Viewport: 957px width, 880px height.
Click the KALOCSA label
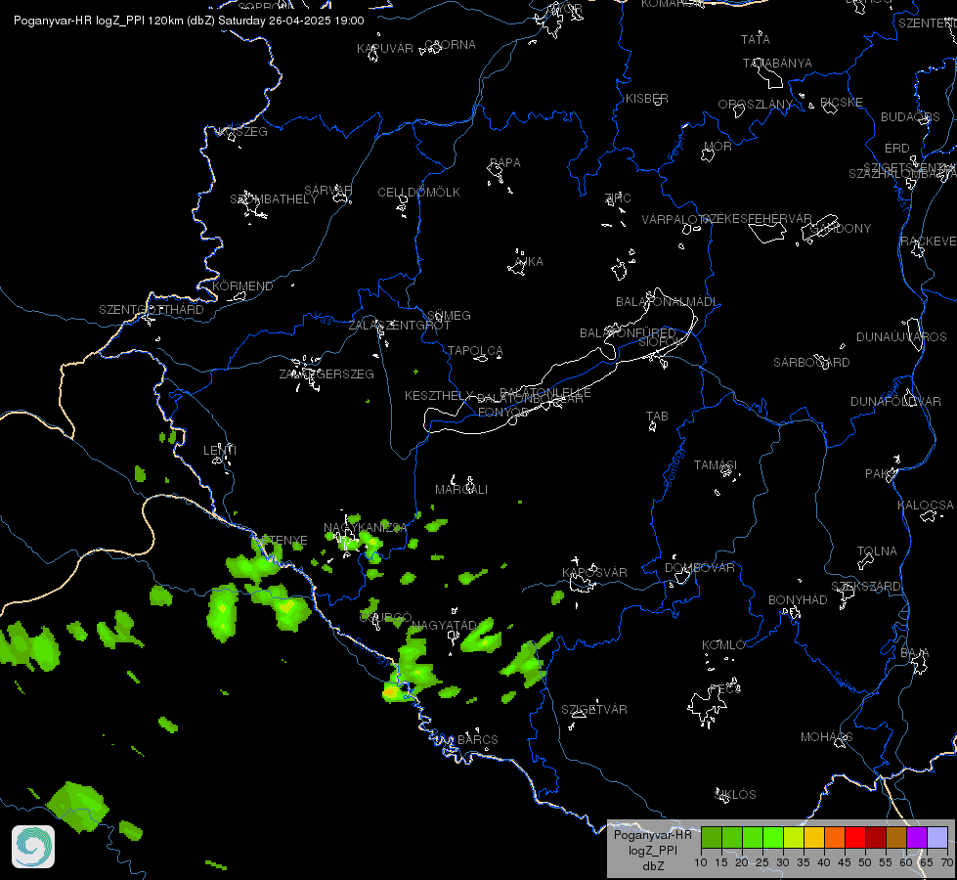(x=926, y=506)
